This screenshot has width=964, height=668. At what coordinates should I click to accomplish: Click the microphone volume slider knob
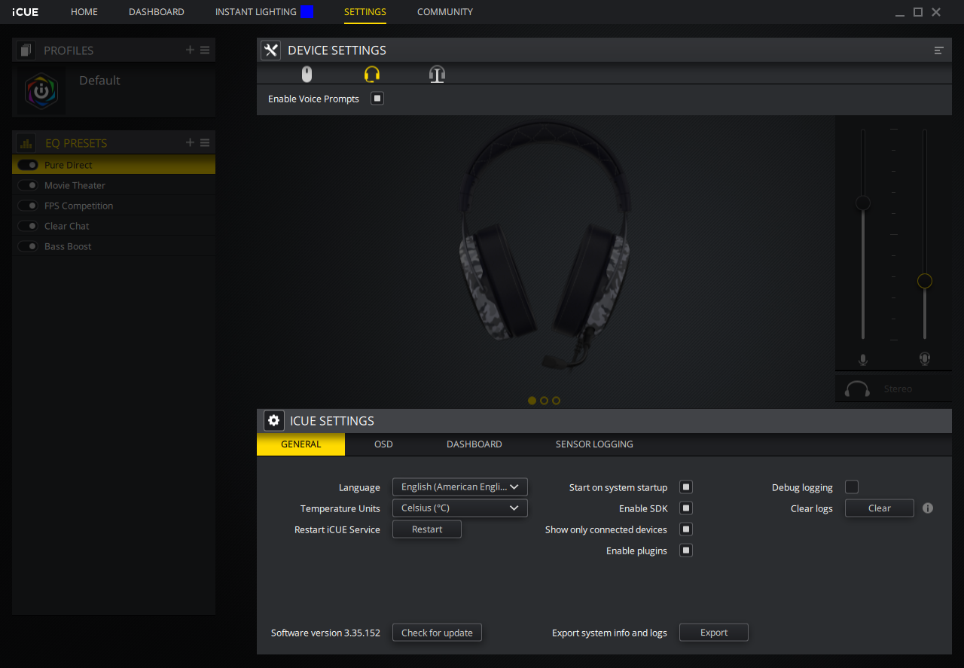[863, 203]
